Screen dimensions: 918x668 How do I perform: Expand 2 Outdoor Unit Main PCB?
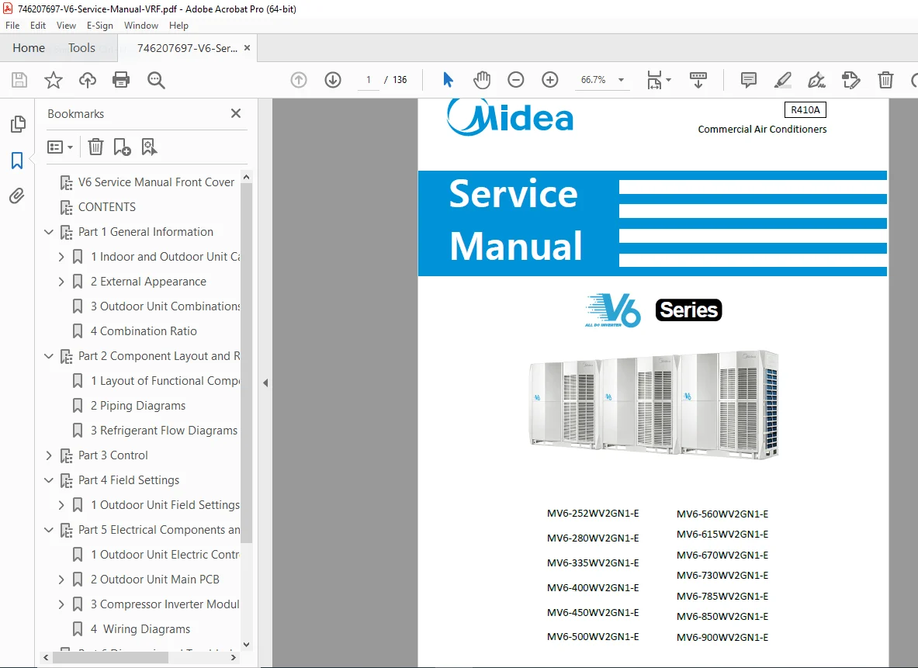61,580
